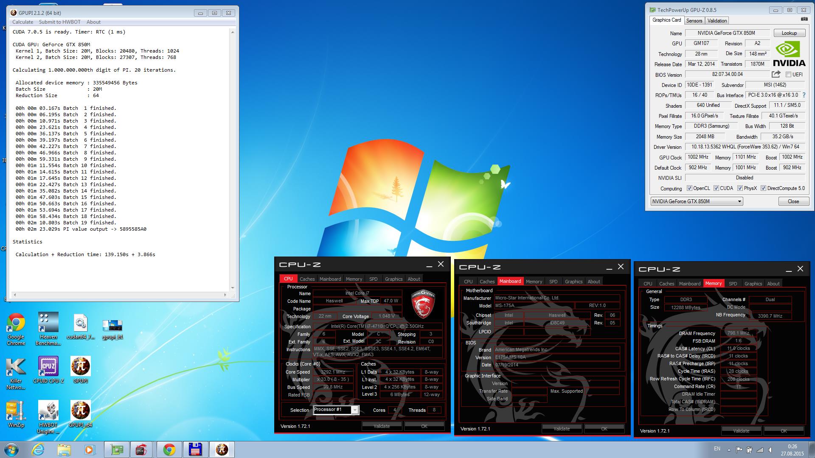Click the GPU-Z BIOS share/export icon

776,74
